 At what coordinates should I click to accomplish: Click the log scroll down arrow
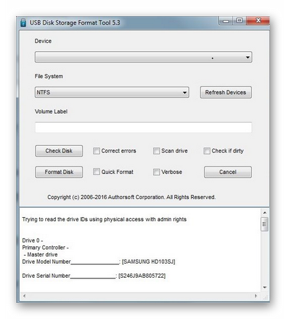coord(264,288)
